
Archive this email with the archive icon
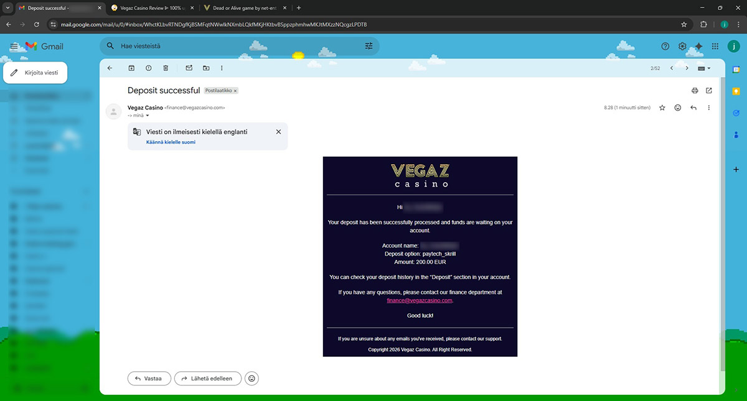tap(131, 68)
